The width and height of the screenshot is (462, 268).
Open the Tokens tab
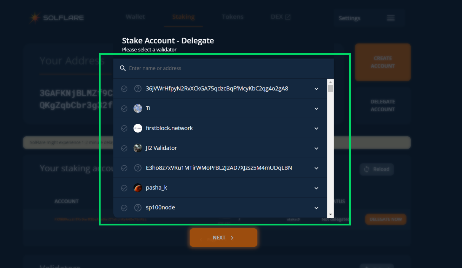233,17
